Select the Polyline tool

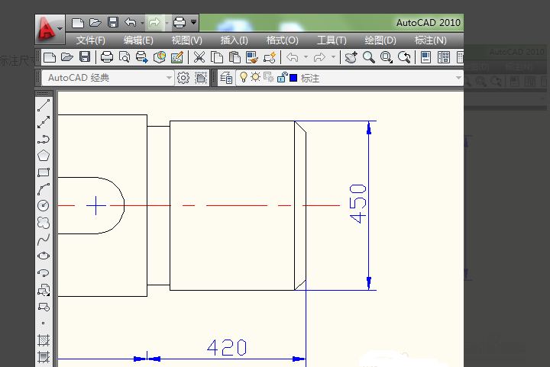coord(44,139)
